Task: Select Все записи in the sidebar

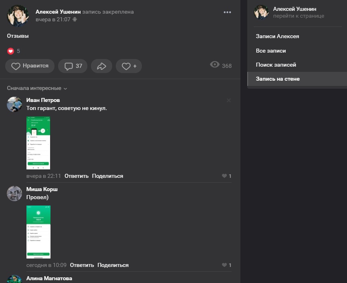Action: coord(271,51)
